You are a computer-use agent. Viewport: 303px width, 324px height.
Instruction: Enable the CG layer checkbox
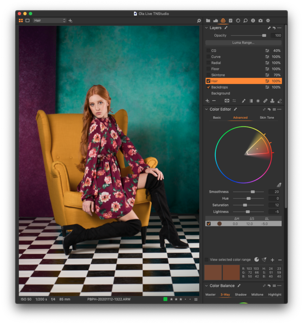tap(208, 50)
